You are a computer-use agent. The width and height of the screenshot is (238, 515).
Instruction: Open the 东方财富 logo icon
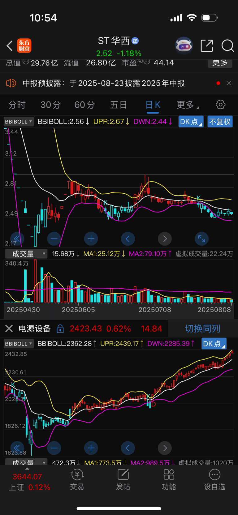pyautogui.click(x=24, y=46)
